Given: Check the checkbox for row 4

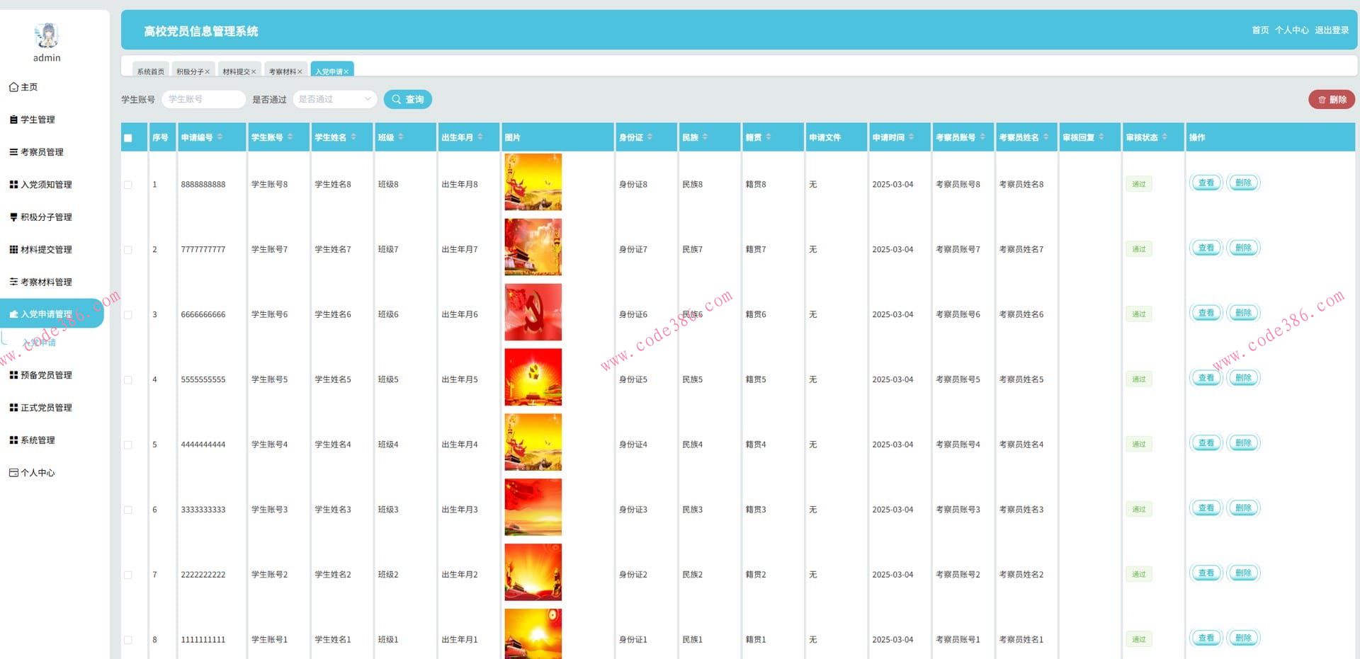Looking at the screenshot, I should click(x=128, y=380).
